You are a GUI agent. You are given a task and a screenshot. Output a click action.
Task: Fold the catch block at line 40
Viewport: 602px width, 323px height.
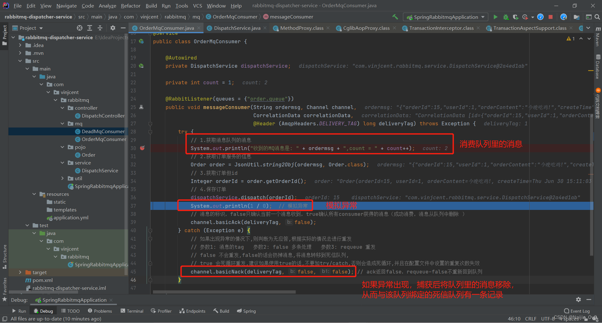(x=150, y=231)
